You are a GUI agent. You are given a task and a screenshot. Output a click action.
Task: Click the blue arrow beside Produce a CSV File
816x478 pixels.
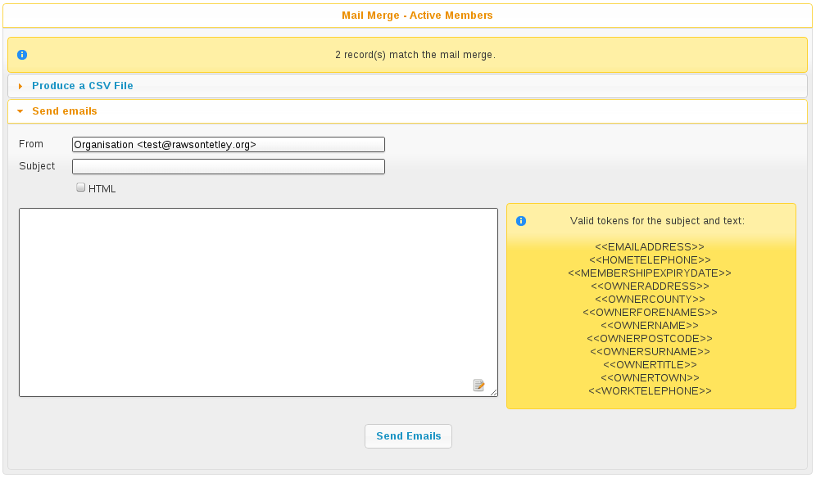(20, 85)
